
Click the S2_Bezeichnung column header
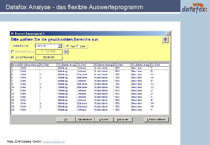[x=67, y=65]
